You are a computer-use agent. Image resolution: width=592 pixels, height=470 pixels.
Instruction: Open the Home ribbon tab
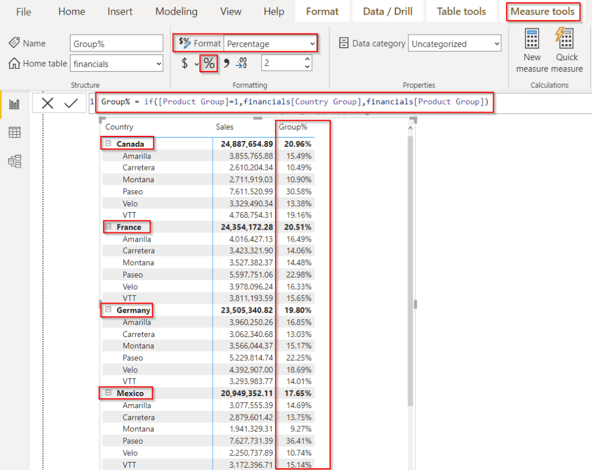(72, 12)
